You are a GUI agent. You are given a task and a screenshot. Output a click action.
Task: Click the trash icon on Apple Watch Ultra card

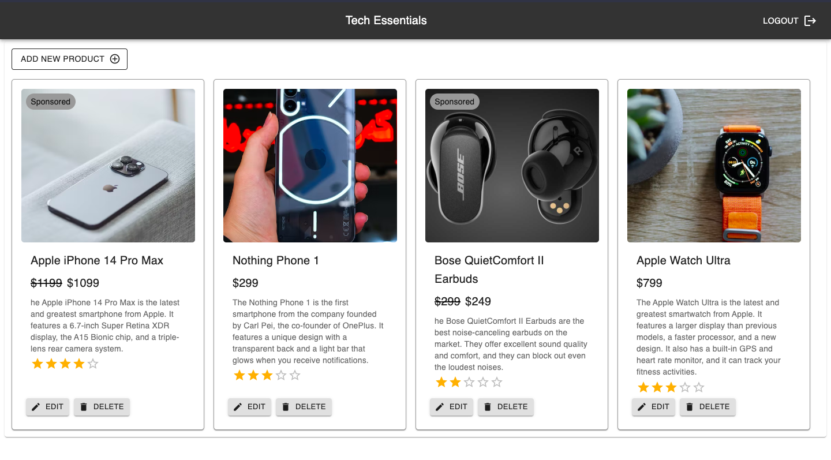click(x=690, y=406)
